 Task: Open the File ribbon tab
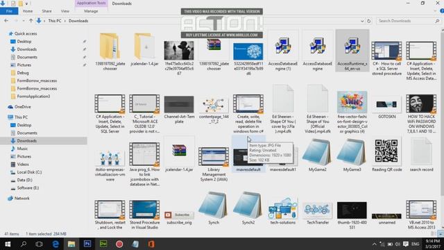click(9, 11)
